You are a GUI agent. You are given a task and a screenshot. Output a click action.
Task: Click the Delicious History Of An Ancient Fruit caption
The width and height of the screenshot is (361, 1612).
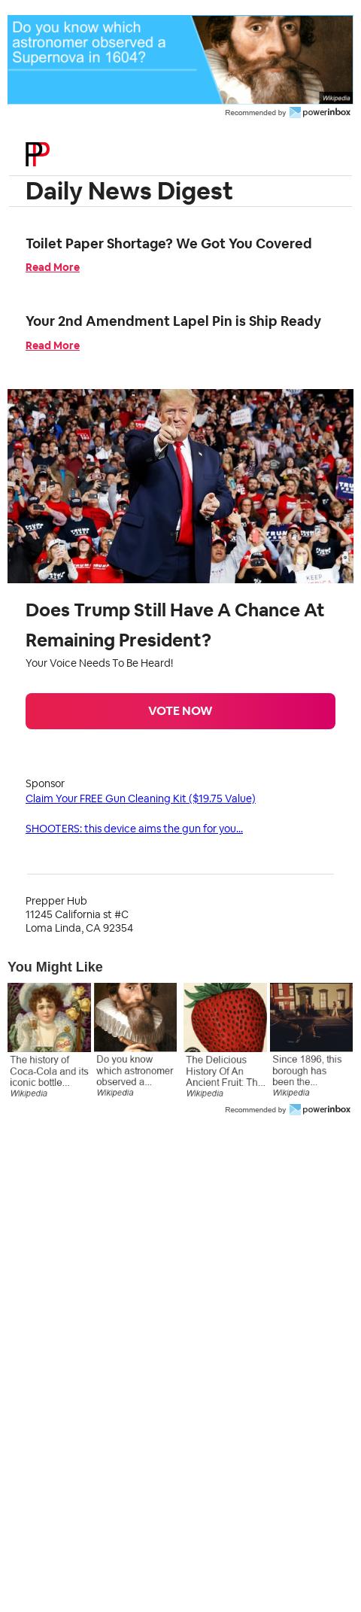point(225,1071)
